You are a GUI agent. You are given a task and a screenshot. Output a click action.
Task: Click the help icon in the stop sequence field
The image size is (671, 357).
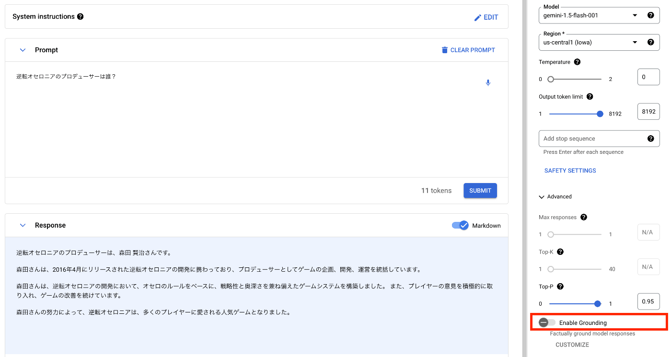pos(650,138)
